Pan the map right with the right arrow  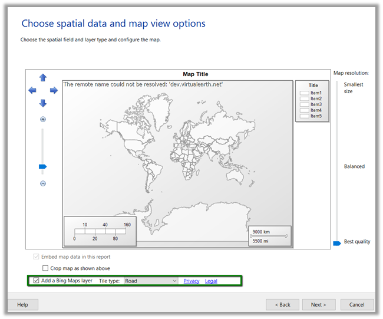pos(54,90)
